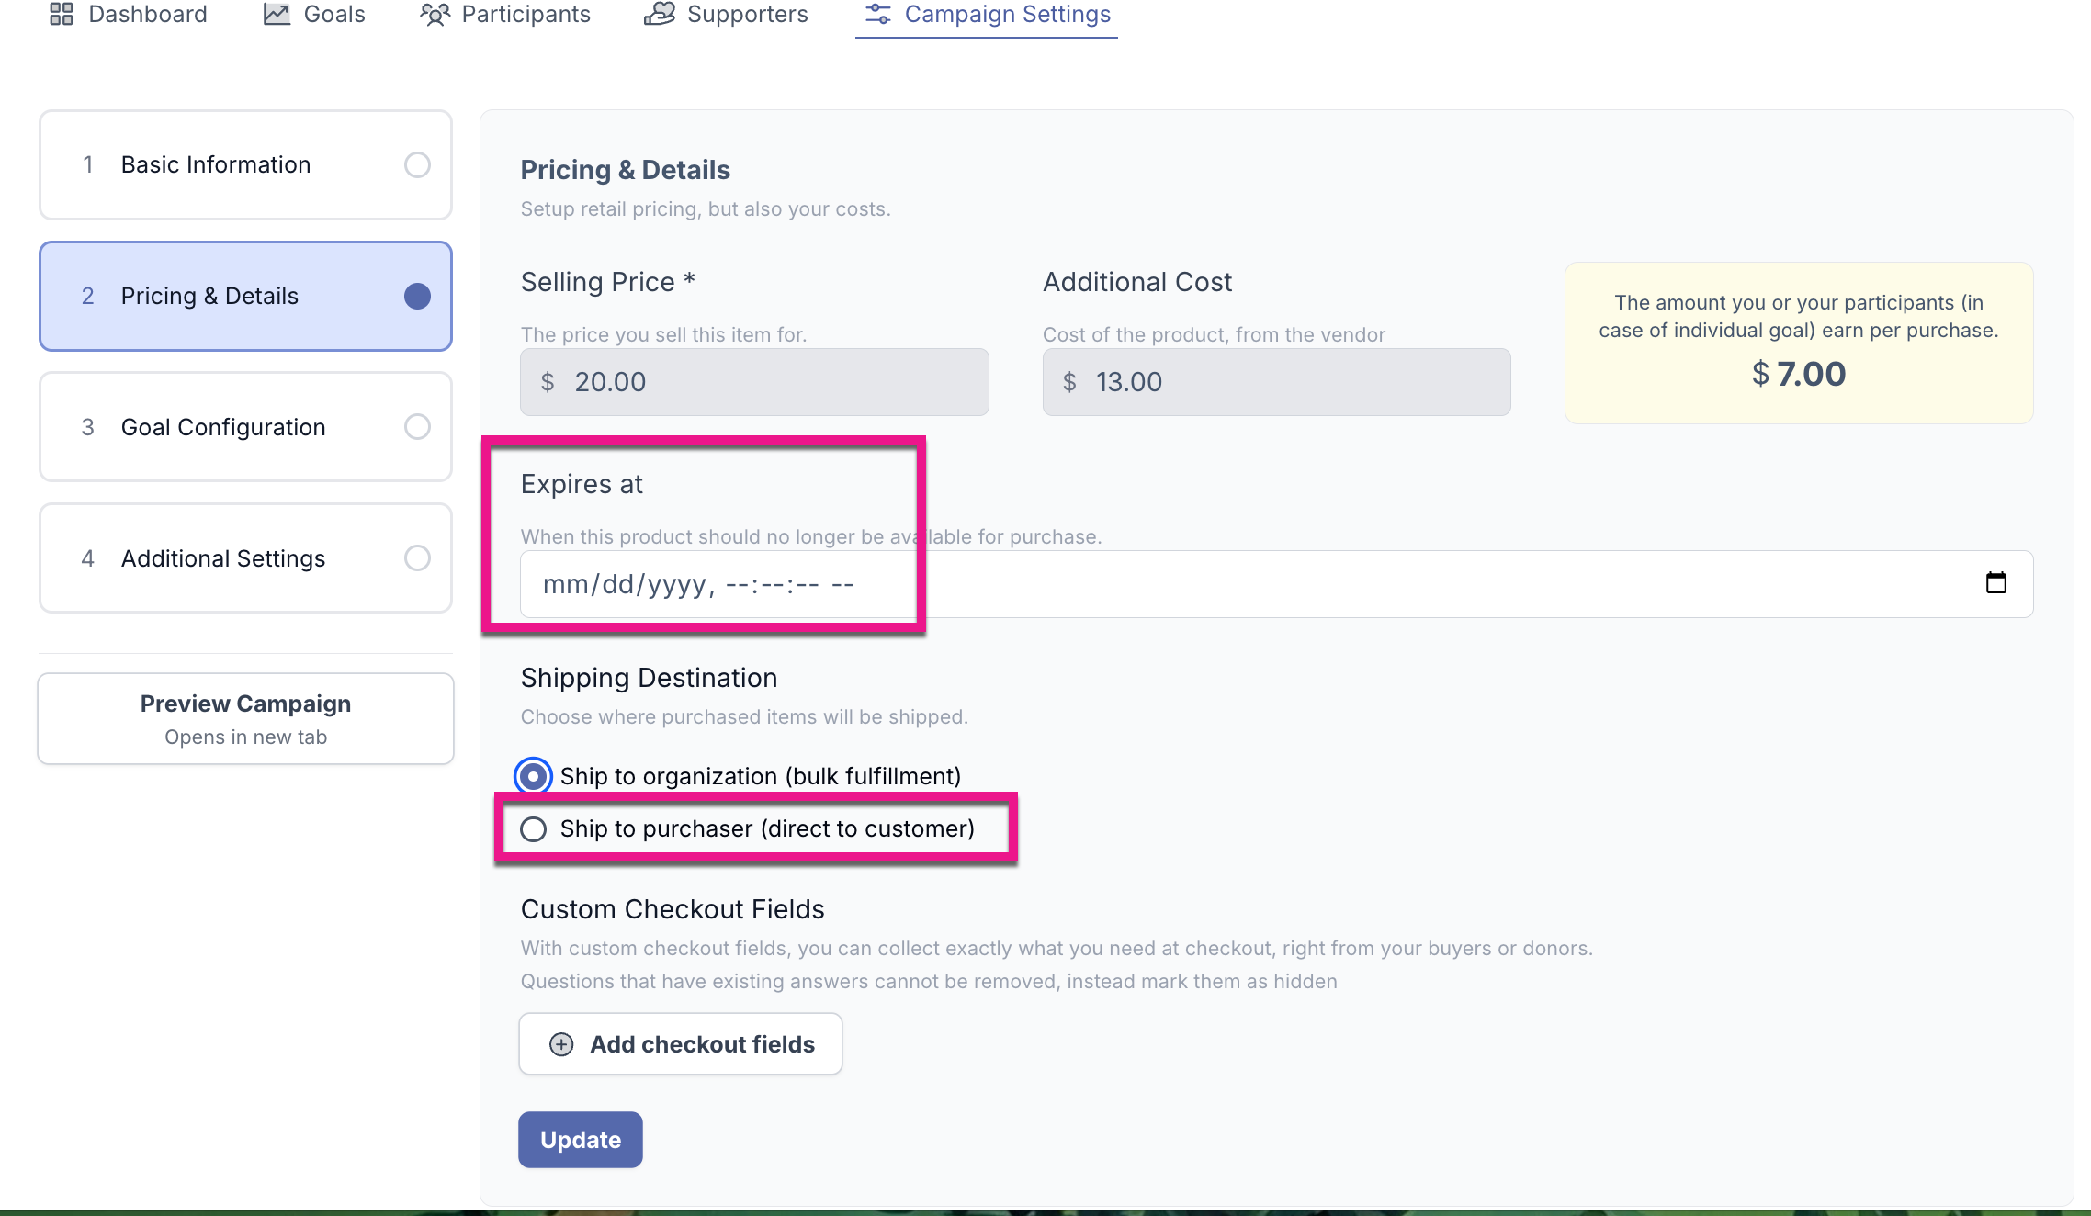The image size is (2091, 1216).
Task: Click the Additional Cost input field
Action: [x=1276, y=382]
